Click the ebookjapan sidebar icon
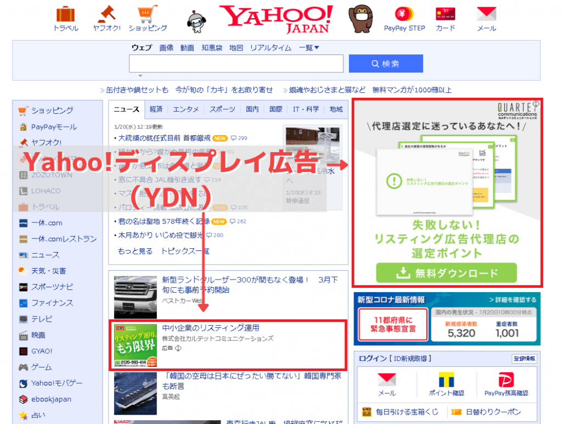This screenshot has width=562, height=424. [x=23, y=399]
